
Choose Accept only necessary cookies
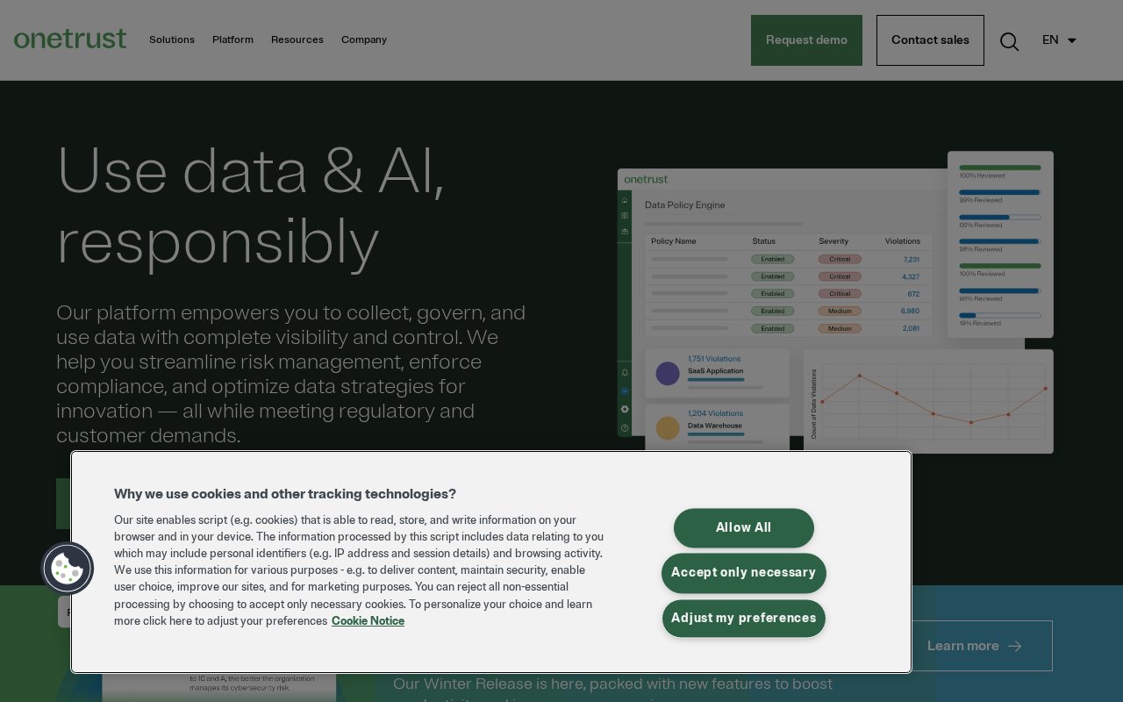coord(744,573)
